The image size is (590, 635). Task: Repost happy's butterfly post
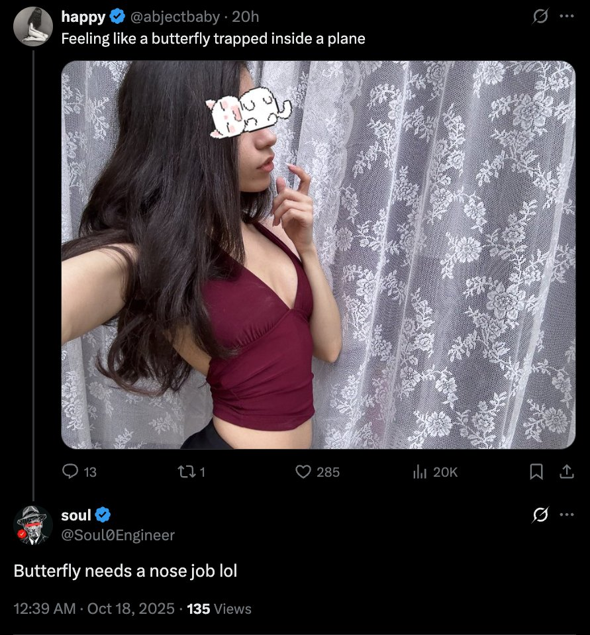click(x=192, y=472)
